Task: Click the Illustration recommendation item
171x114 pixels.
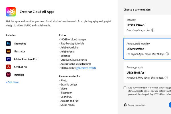Action: click(66, 93)
